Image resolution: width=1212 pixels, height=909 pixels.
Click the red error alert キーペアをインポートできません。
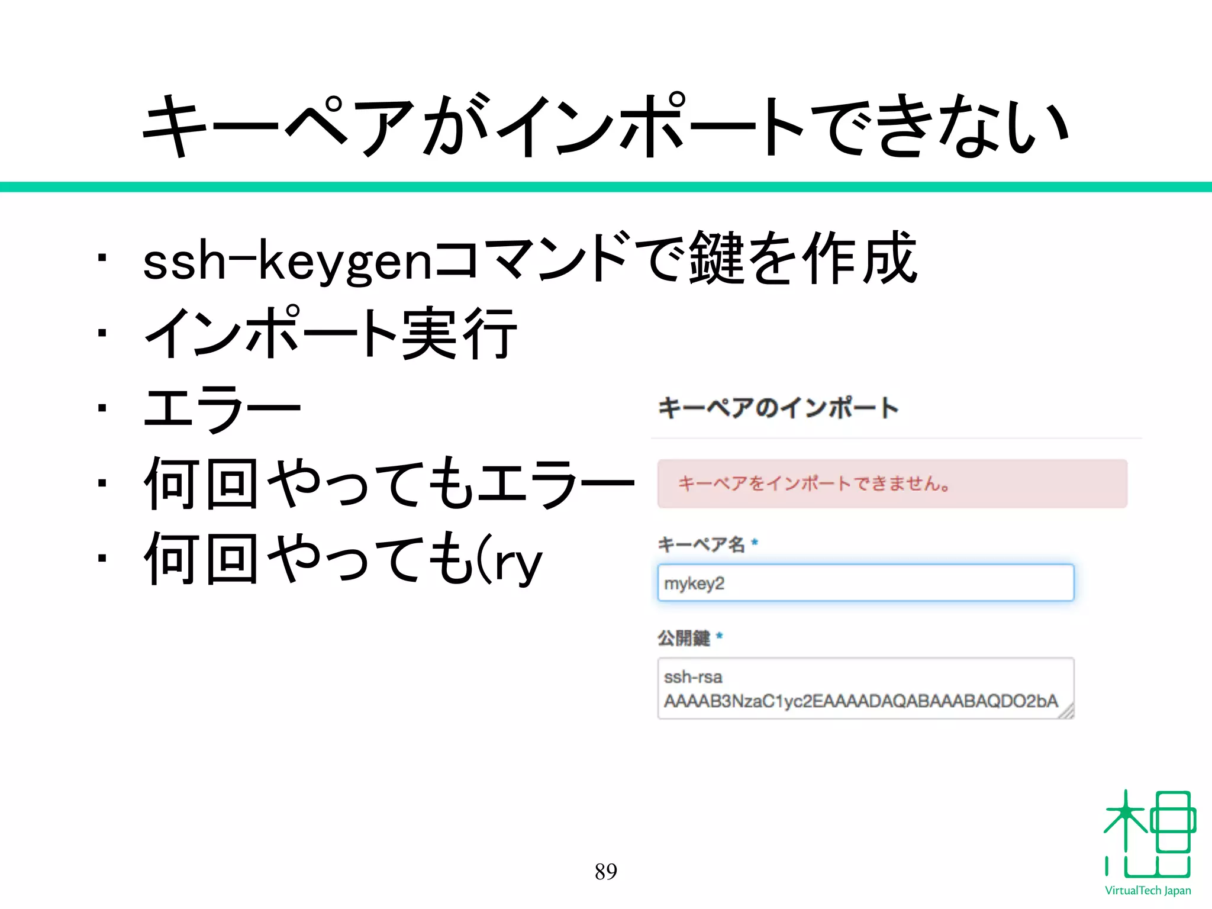click(892, 483)
